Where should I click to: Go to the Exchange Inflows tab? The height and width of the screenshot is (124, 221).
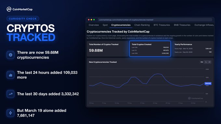pyautogui.click(x=204, y=25)
